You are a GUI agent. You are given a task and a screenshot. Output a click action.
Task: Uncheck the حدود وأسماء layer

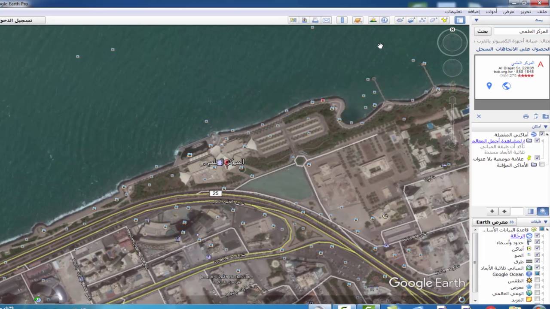[537, 242]
